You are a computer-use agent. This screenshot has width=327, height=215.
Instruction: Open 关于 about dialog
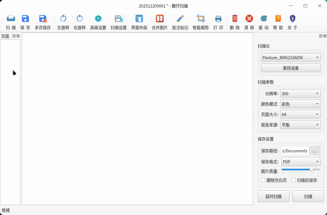292,22
